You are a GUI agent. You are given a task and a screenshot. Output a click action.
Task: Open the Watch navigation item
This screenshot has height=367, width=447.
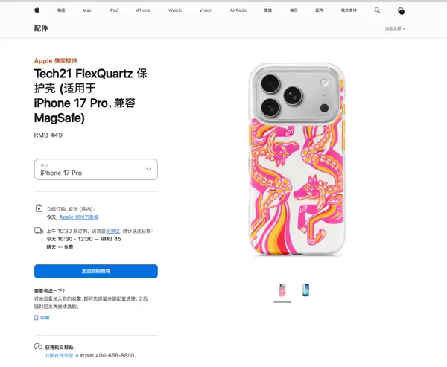175,10
